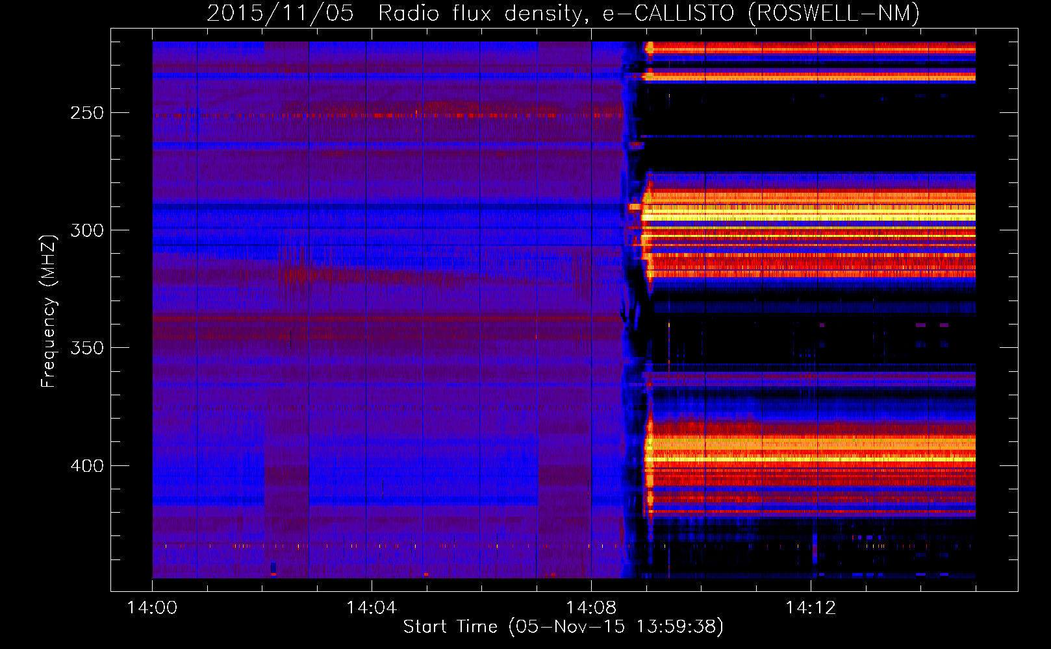Click the plot title '2015/11/05 Radio flux density'
The image size is (1051, 649).
click(x=563, y=14)
